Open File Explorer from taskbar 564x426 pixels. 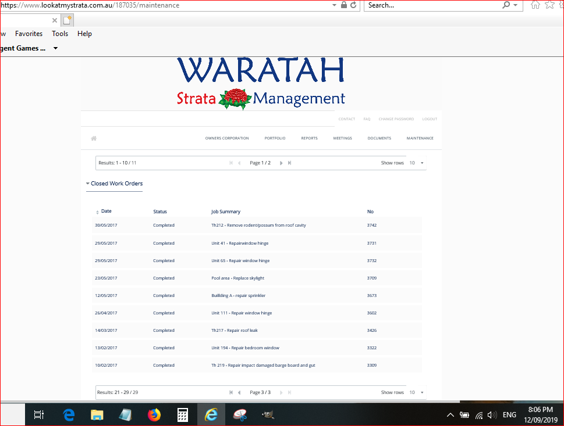click(97, 415)
